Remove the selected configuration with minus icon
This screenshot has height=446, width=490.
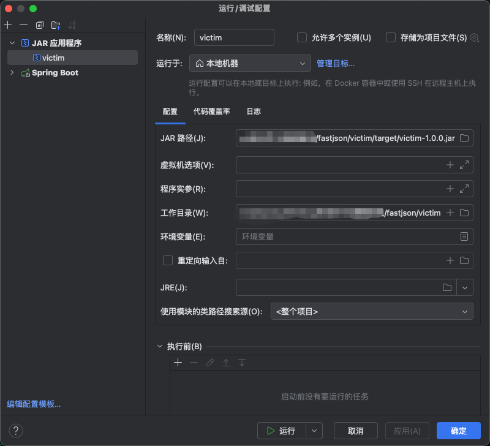pyautogui.click(x=23, y=25)
